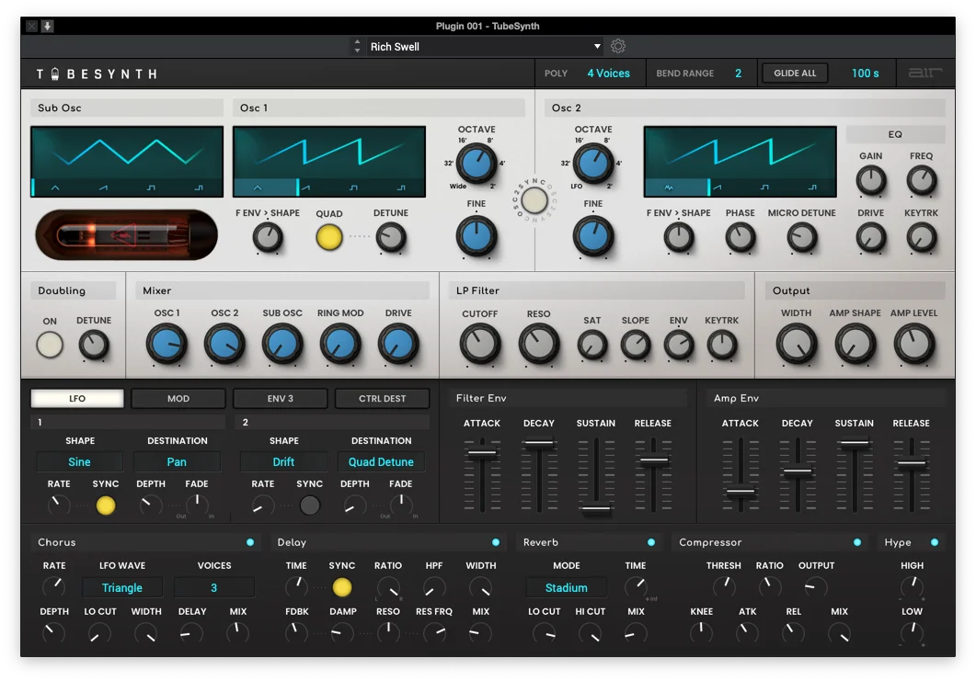Open LFO 1 Shape Sine dropdown

tap(80, 462)
